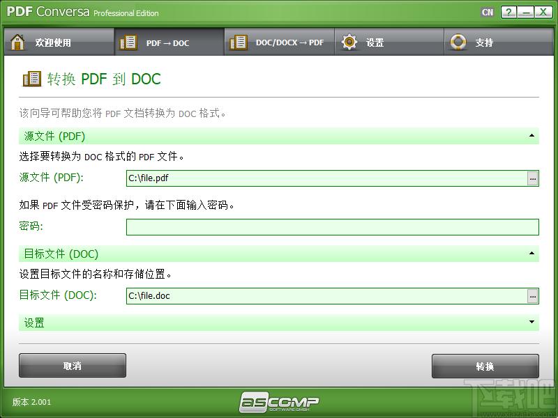558x418 pixels.
Task: Click the 目标文件 (DOC): field label
Action: pos(58,295)
